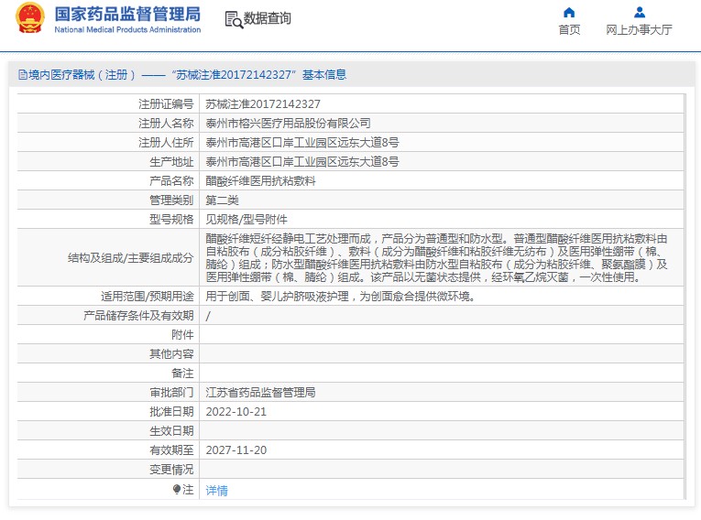
Task: Open the 数据查询 search icon
Action: coord(234,19)
